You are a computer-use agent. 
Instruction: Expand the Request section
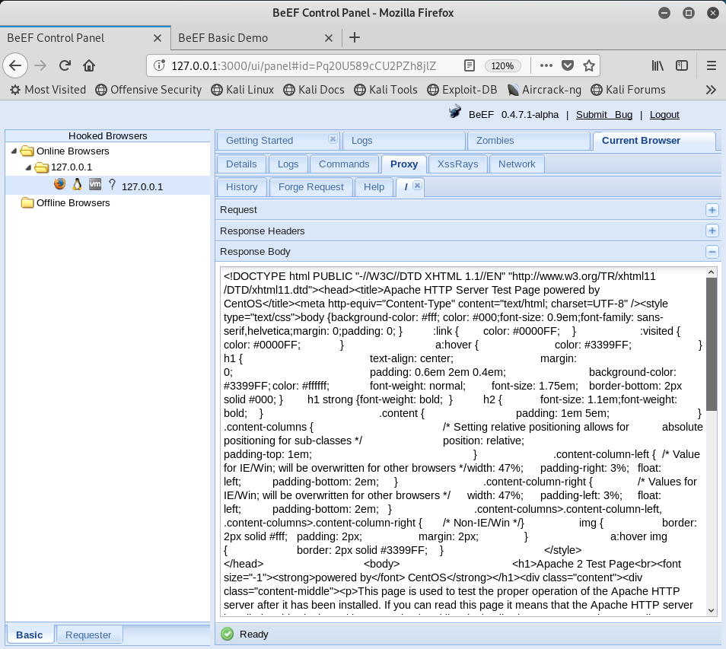(x=712, y=210)
